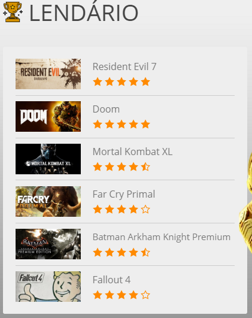Image resolution: width=252 pixels, height=318 pixels.
Task: Open the Far Cry Primal title link
Action: [124, 194]
